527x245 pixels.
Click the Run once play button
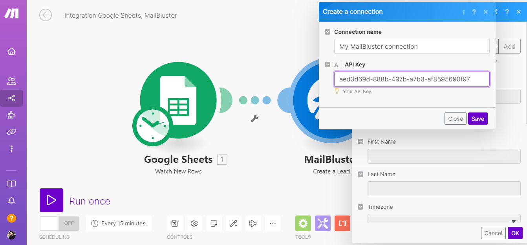coord(51,200)
